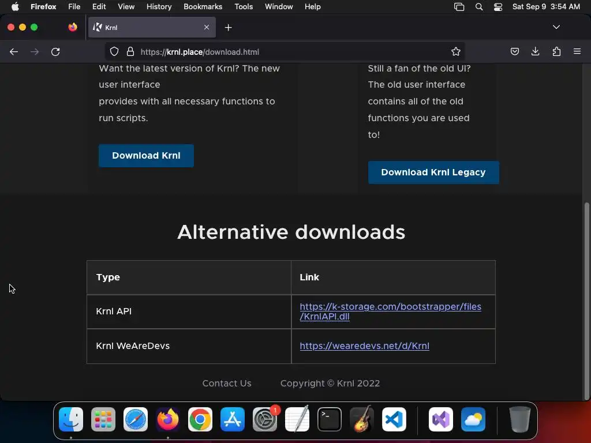Open the Firefox app menu

[x=43, y=7]
